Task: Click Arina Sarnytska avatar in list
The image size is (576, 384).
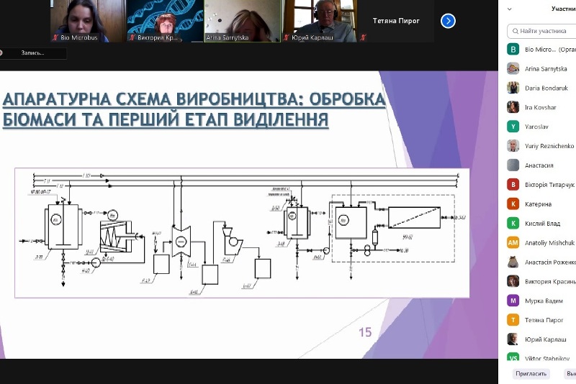Action: (513, 68)
